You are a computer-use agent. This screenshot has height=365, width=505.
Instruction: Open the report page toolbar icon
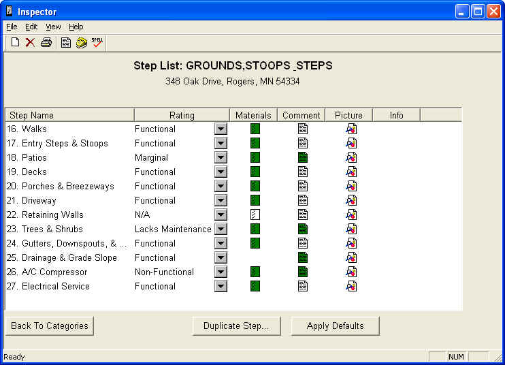pos(66,42)
